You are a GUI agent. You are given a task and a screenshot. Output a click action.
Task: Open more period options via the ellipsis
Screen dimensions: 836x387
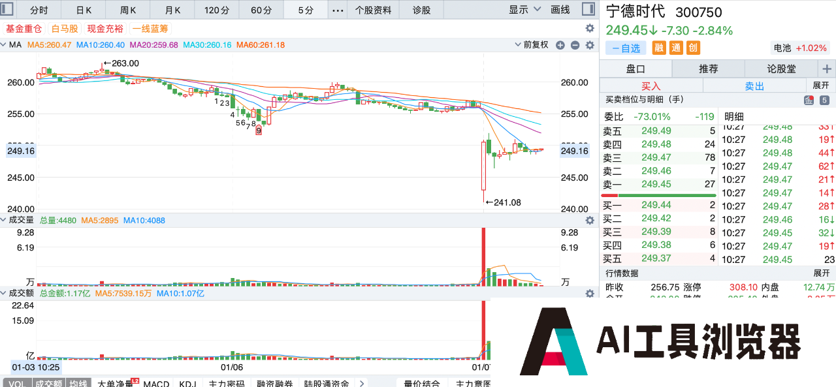(x=338, y=10)
